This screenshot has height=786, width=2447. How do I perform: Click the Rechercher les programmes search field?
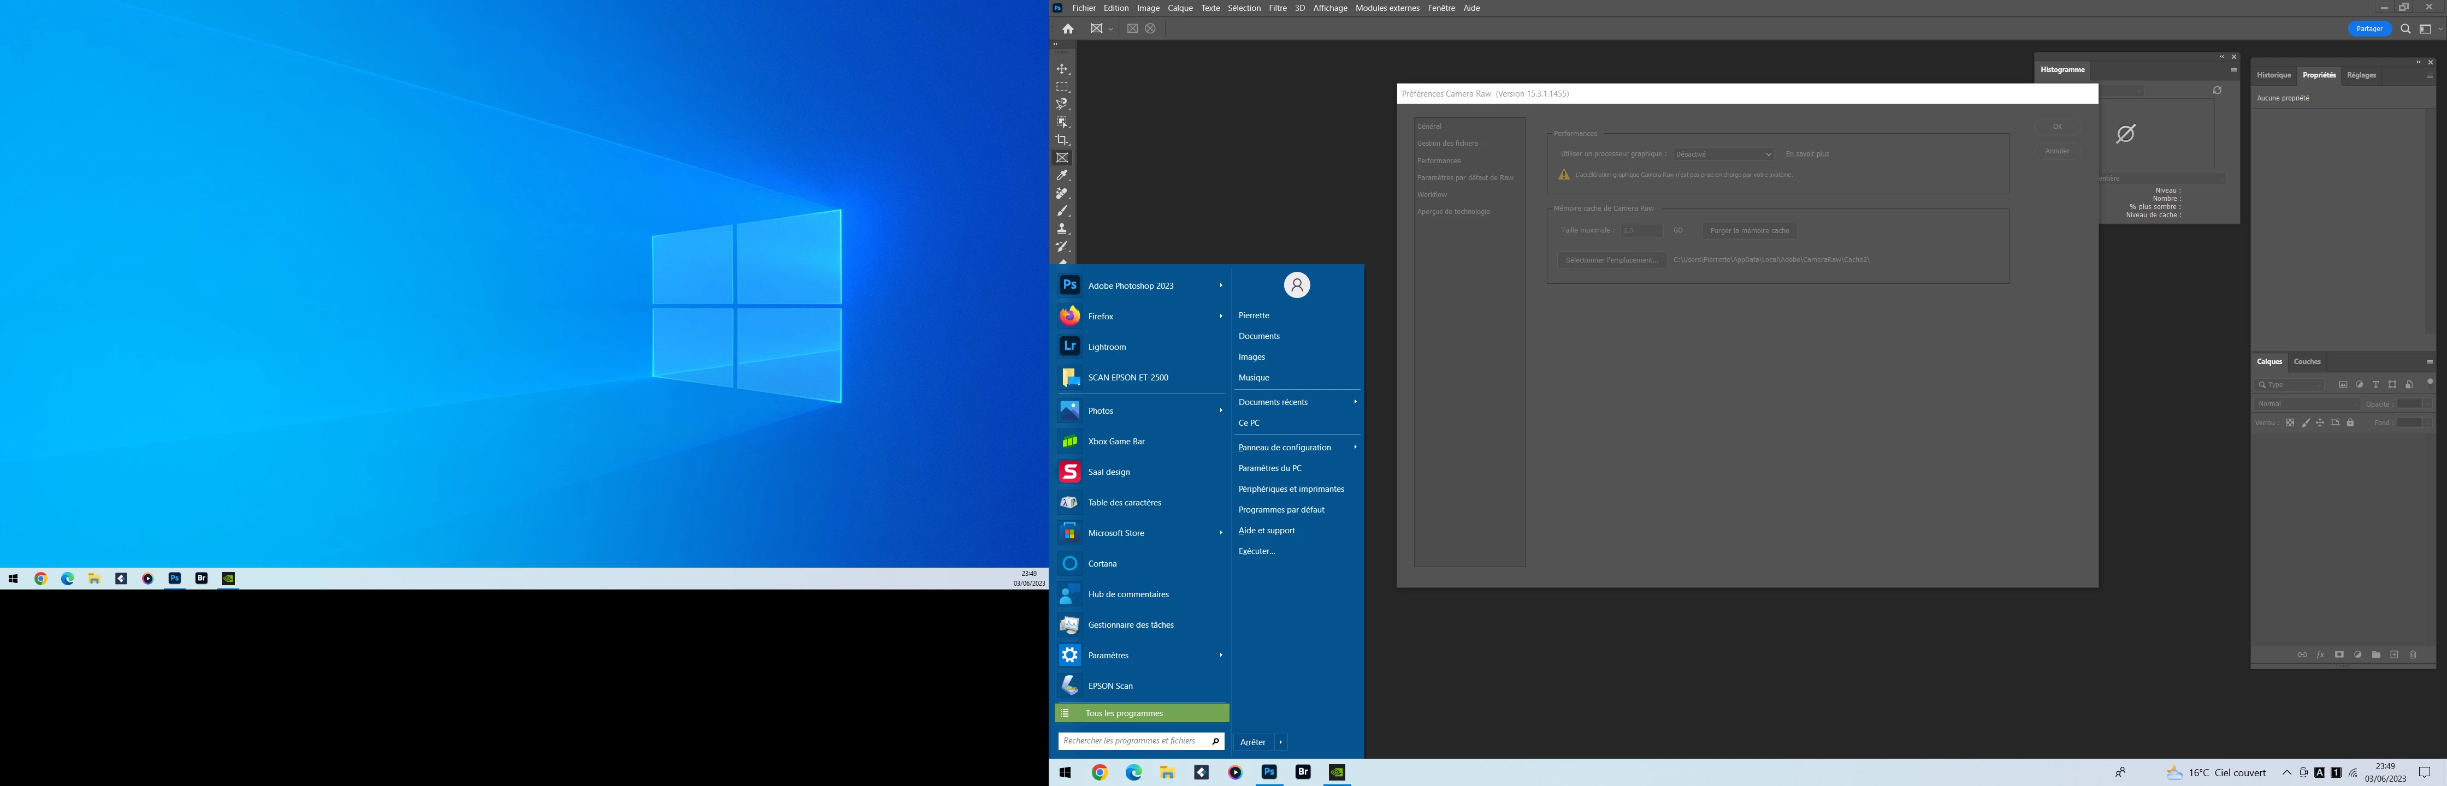coord(1131,741)
